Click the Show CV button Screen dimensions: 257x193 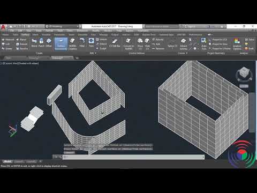point(140,44)
